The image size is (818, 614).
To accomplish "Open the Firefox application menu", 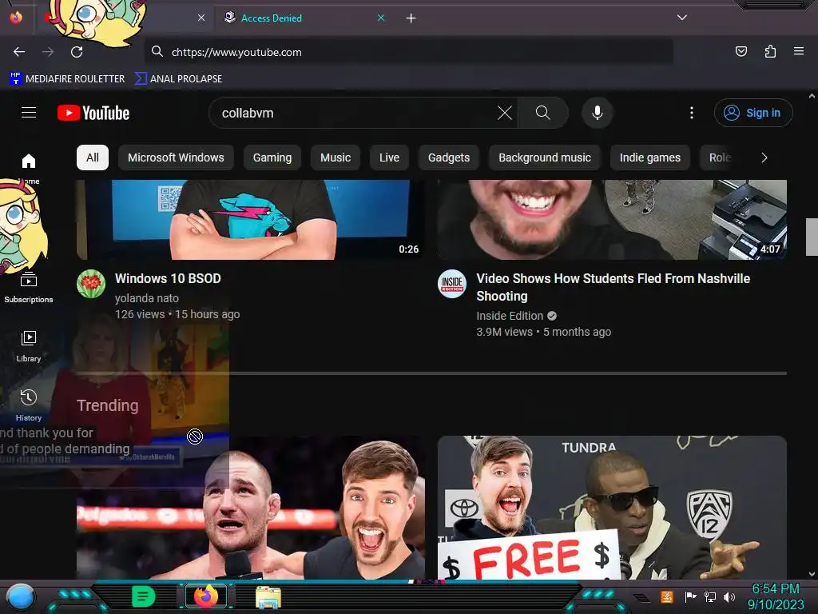I will [799, 51].
